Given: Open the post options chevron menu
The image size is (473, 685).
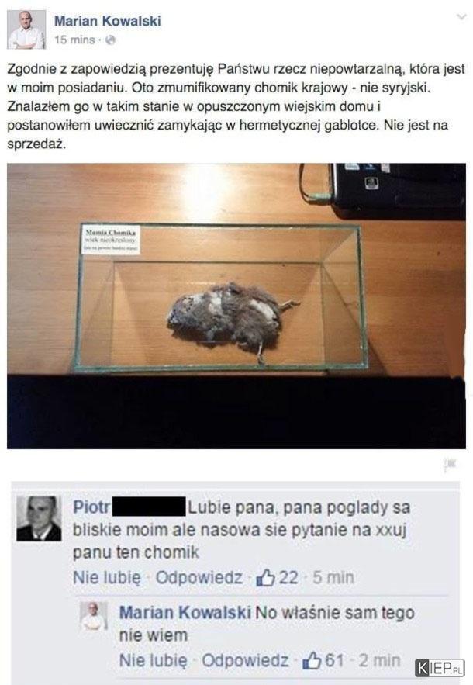Looking at the screenshot, I should 461,17.
